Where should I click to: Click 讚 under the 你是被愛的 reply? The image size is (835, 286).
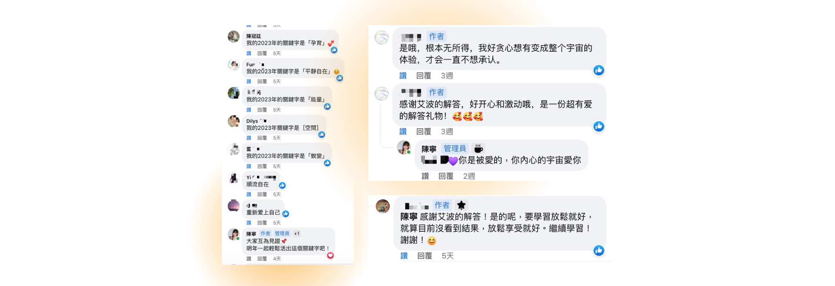tap(425, 176)
